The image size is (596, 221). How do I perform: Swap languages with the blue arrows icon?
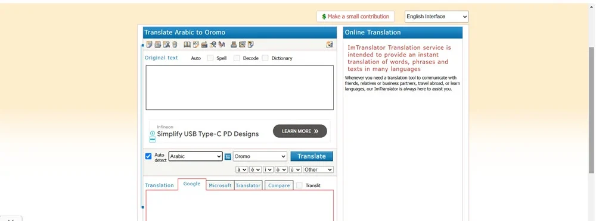point(228,157)
